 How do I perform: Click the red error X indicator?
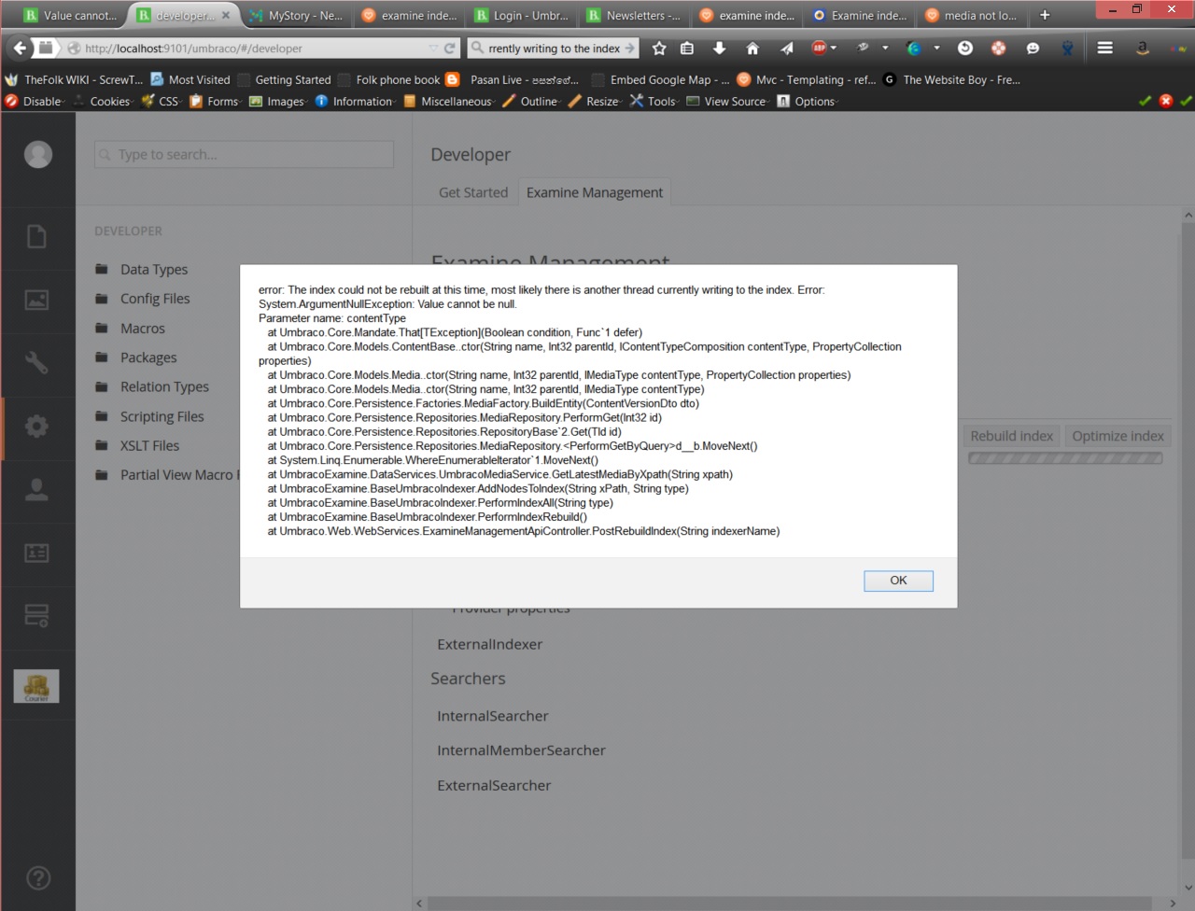1165,101
